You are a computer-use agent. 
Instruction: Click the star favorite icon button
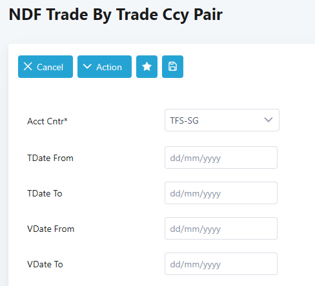point(147,66)
